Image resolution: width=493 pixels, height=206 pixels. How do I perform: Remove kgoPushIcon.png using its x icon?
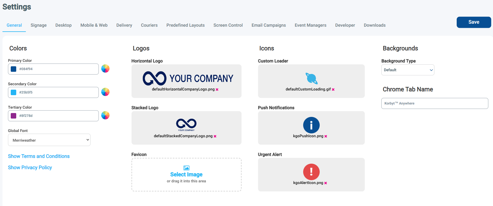click(326, 136)
